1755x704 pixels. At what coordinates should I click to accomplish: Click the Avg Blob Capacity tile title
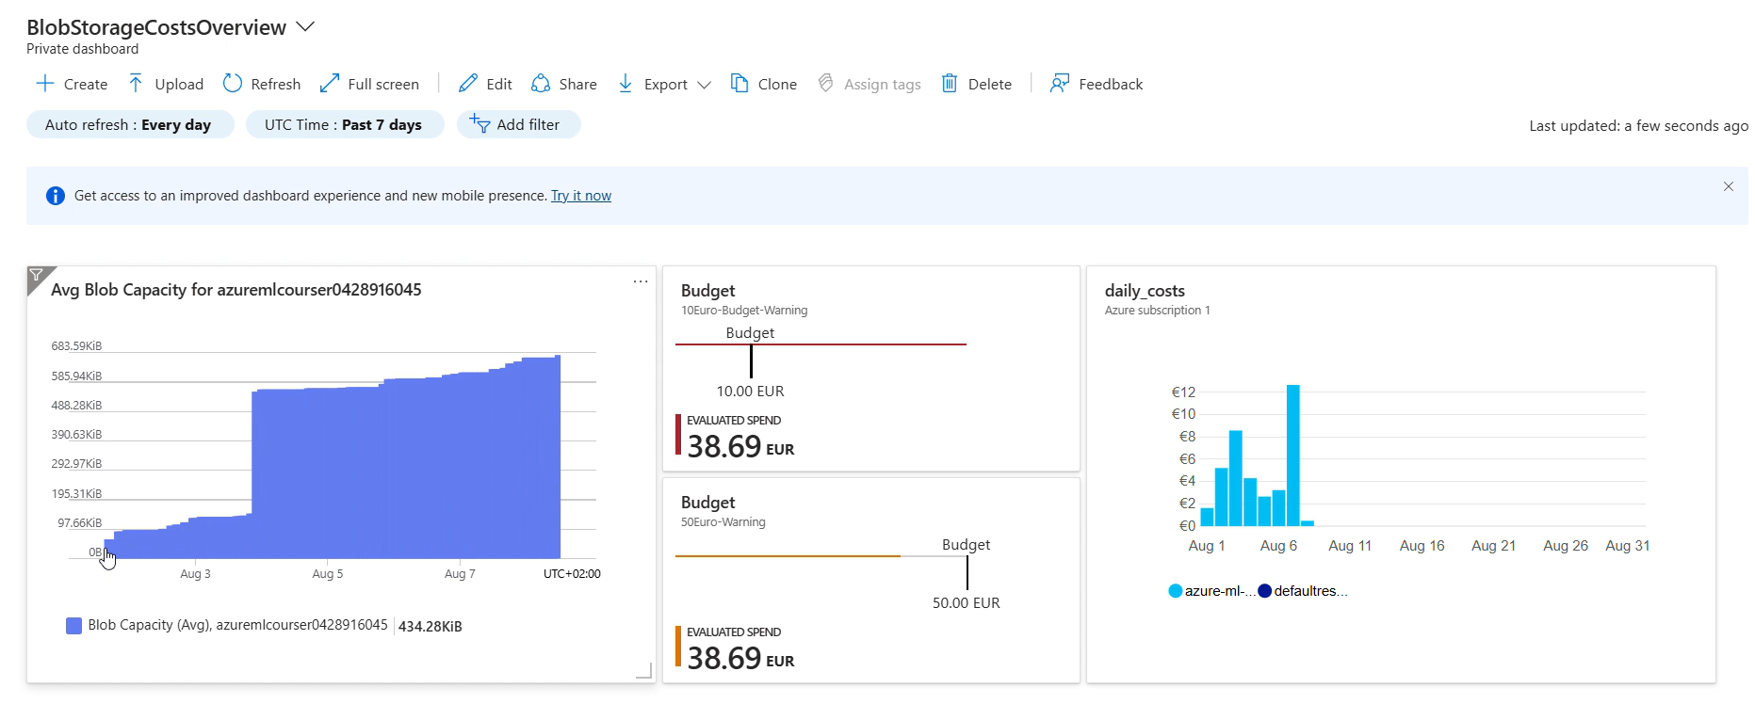click(x=236, y=290)
